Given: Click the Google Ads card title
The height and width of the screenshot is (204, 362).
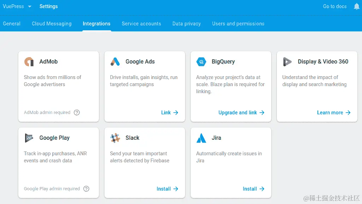Looking at the screenshot, I should (x=140, y=62).
